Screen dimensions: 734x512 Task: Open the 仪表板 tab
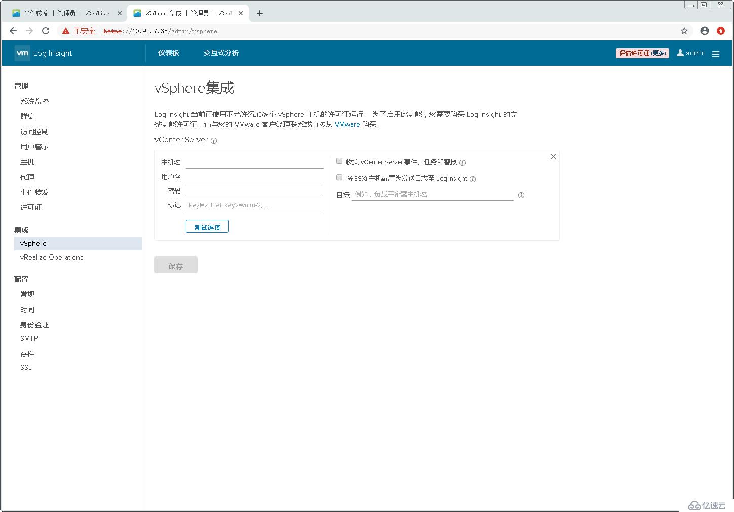click(x=168, y=53)
